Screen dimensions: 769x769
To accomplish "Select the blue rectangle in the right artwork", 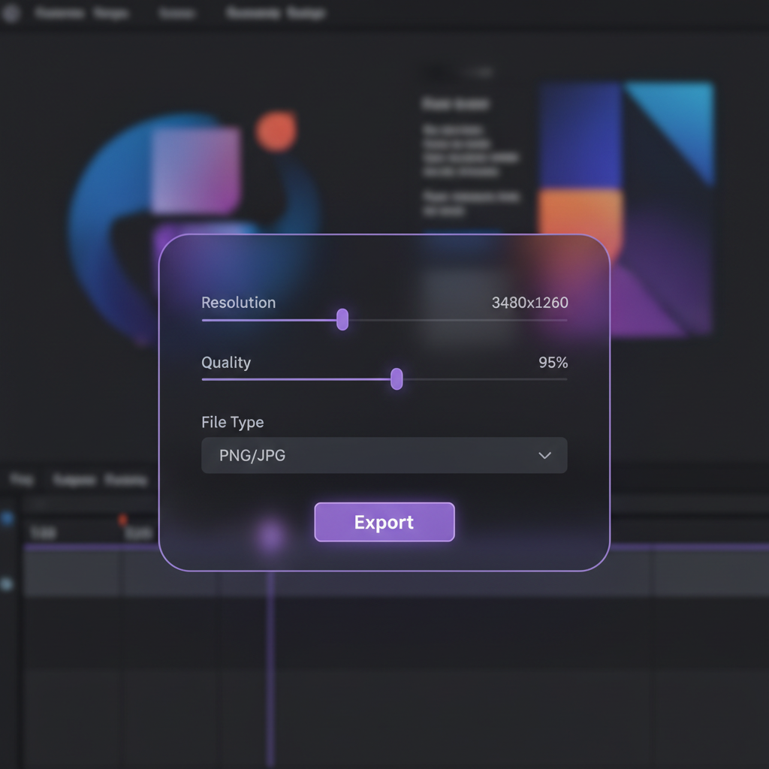I will (581, 135).
